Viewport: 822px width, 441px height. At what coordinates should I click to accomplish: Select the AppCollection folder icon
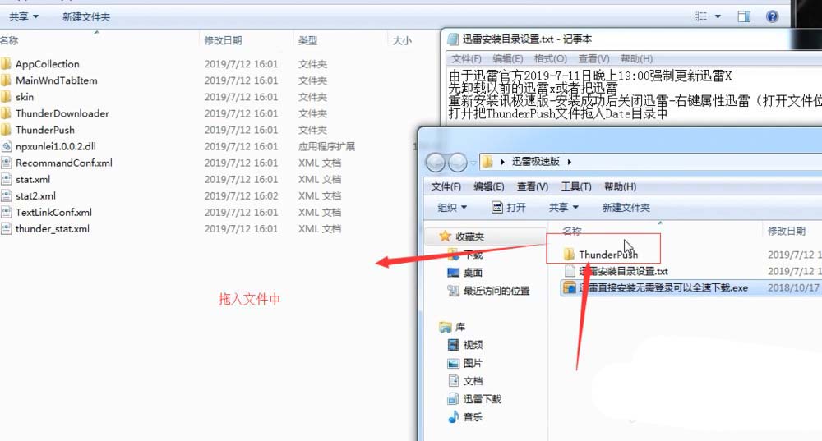click(6, 64)
